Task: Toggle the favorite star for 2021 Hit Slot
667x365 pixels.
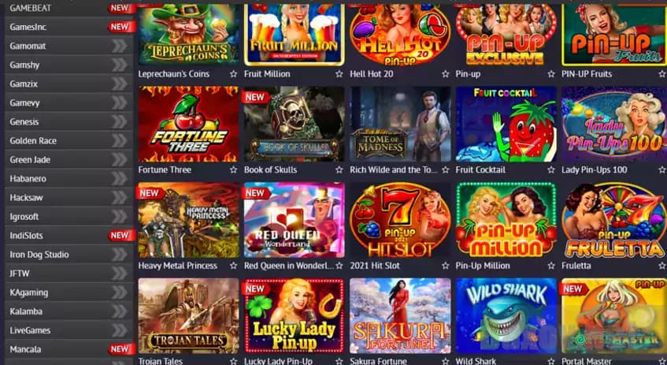Action: pyautogui.click(x=446, y=266)
